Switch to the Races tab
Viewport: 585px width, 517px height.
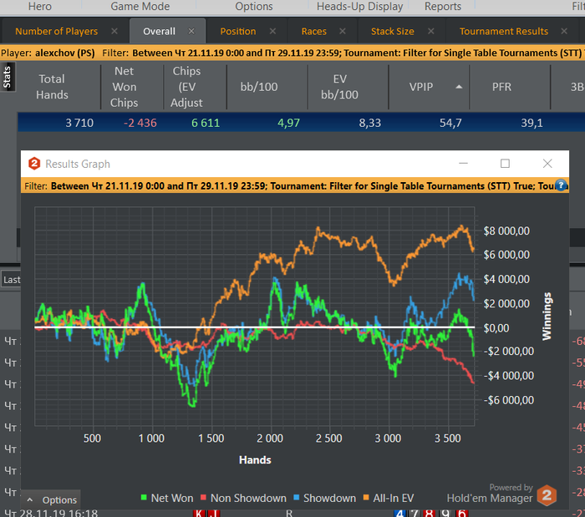tap(313, 31)
